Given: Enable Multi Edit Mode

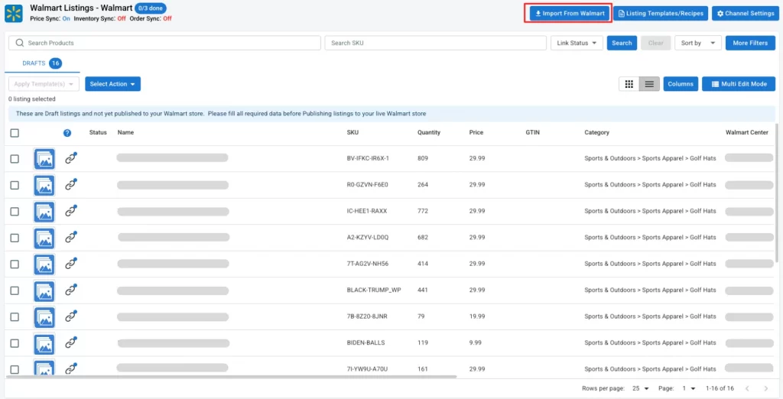Looking at the screenshot, I should [x=739, y=84].
